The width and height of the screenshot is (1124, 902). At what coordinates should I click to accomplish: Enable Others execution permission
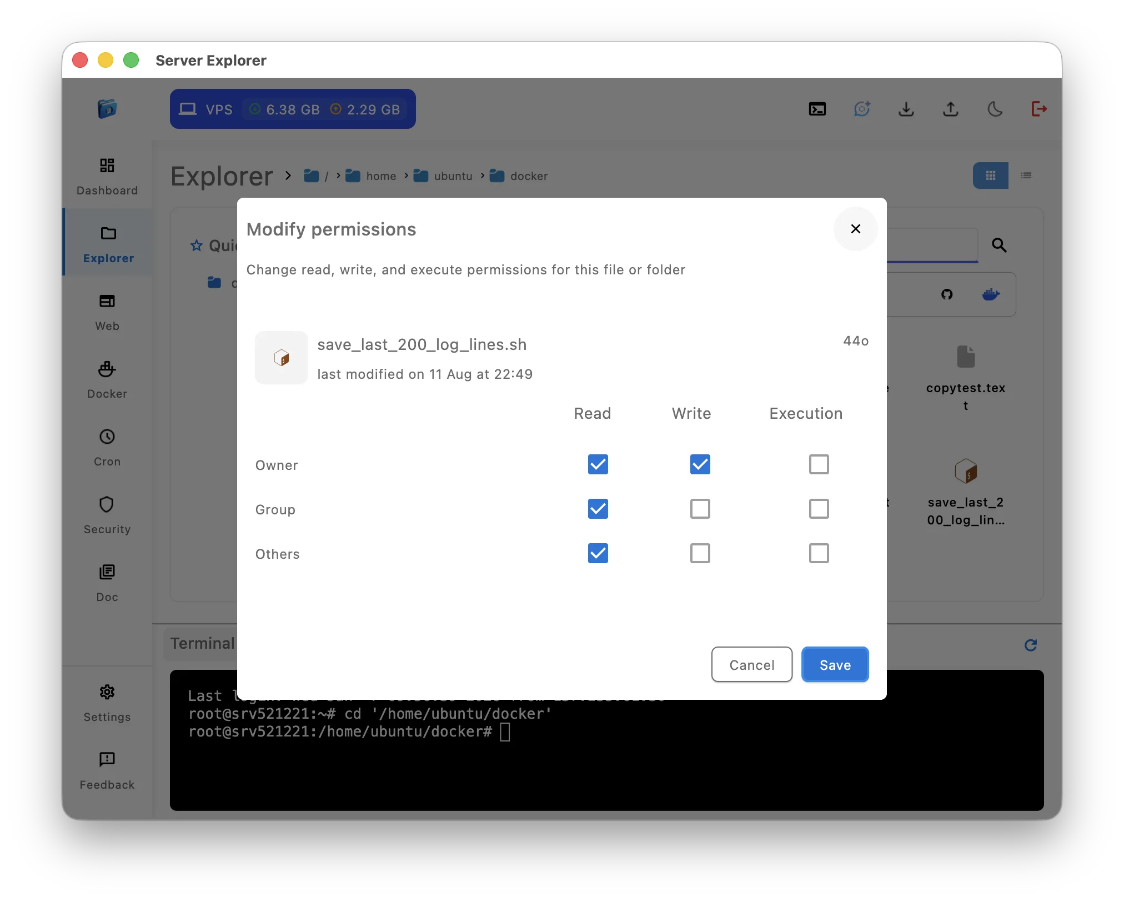point(819,553)
